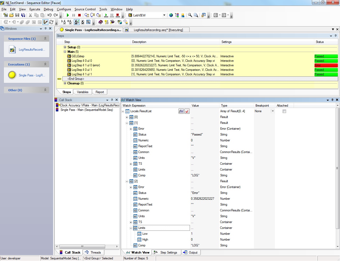Select the LogResultsRecording.seq [Executing] tab

coord(157,30)
